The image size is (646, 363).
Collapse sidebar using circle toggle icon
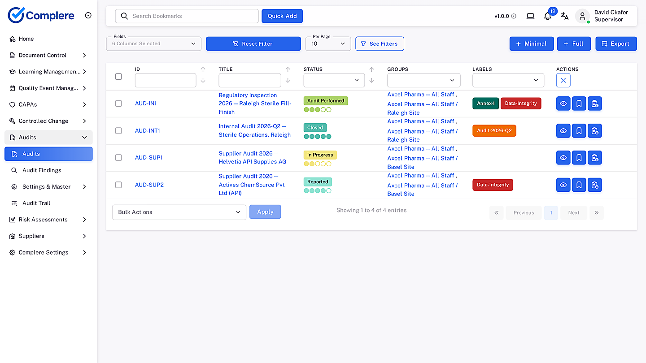coord(88,15)
